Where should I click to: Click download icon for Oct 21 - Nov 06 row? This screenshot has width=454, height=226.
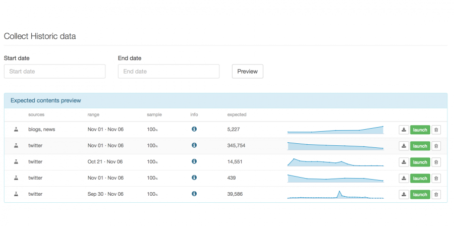(404, 162)
